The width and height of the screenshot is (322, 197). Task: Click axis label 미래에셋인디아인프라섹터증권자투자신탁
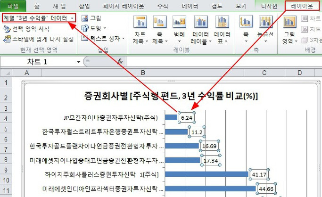103,189
